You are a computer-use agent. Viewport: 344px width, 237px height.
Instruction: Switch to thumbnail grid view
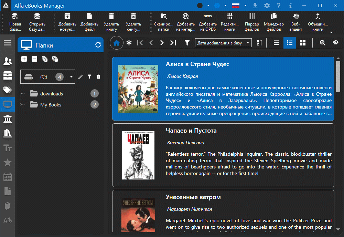[x=302, y=43]
